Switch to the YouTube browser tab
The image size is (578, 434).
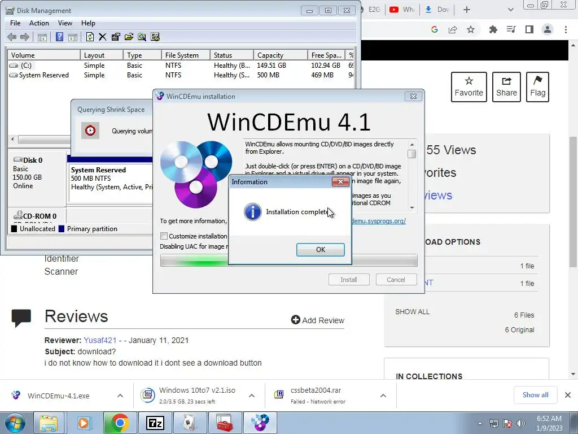point(402,10)
